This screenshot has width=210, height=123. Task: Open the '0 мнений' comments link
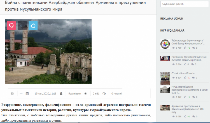click(117, 93)
